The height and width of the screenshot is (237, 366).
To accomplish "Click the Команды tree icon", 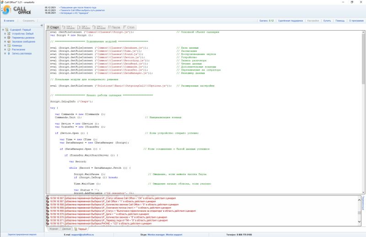I will tap(9, 46).
